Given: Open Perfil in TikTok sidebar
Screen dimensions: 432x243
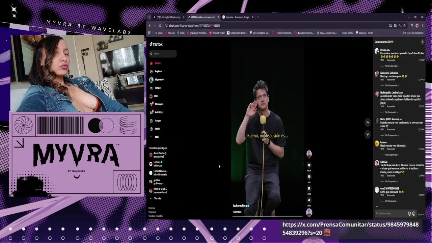Looking at the screenshot, I should tap(155, 129).
